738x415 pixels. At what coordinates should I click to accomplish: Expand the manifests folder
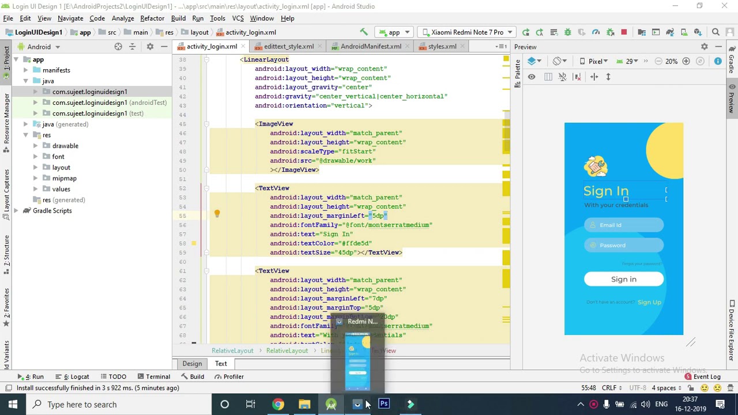[x=25, y=70]
